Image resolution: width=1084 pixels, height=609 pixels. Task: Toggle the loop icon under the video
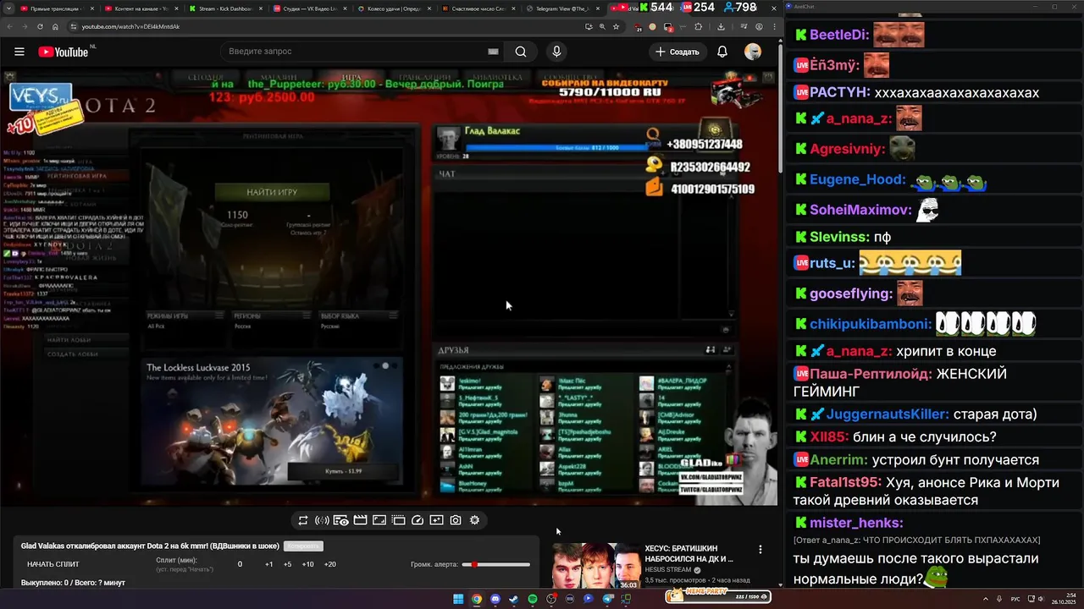click(x=303, y=520)
